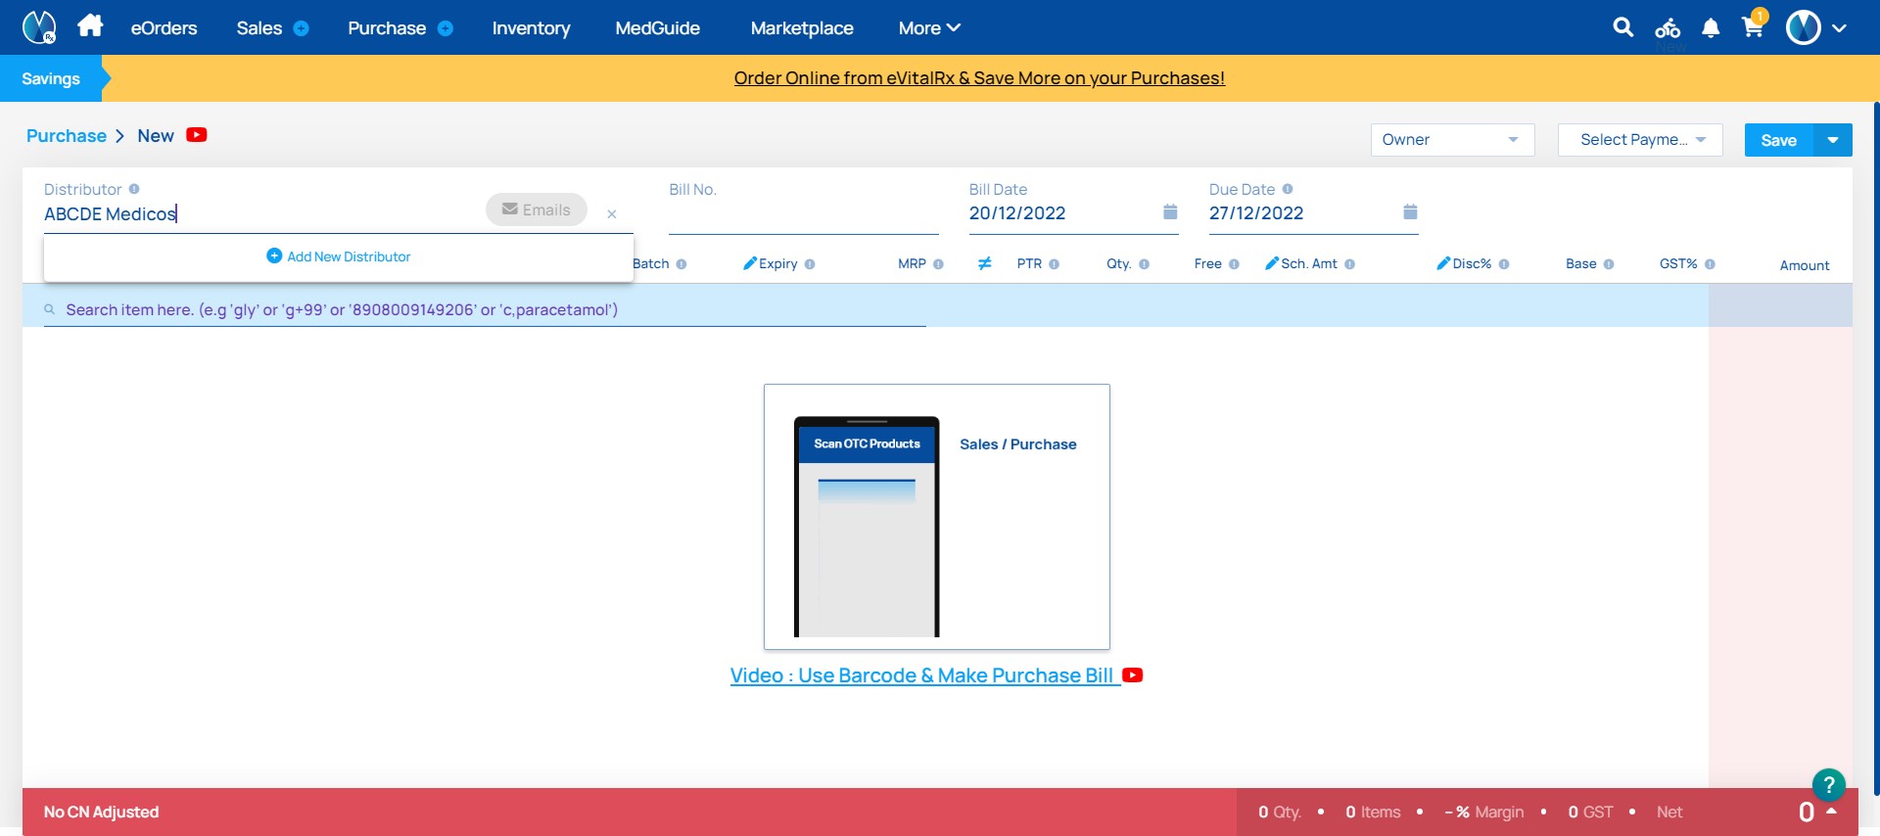
Task: Focus the item search field
Action: click(485, 309)
